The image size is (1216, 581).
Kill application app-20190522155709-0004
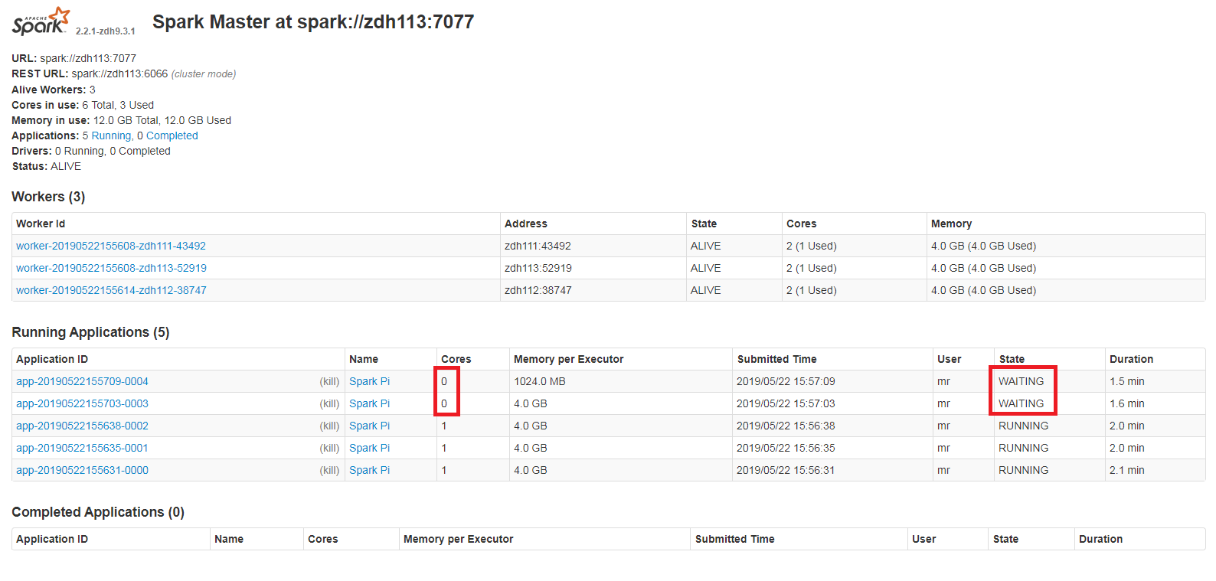pos(330,381)
